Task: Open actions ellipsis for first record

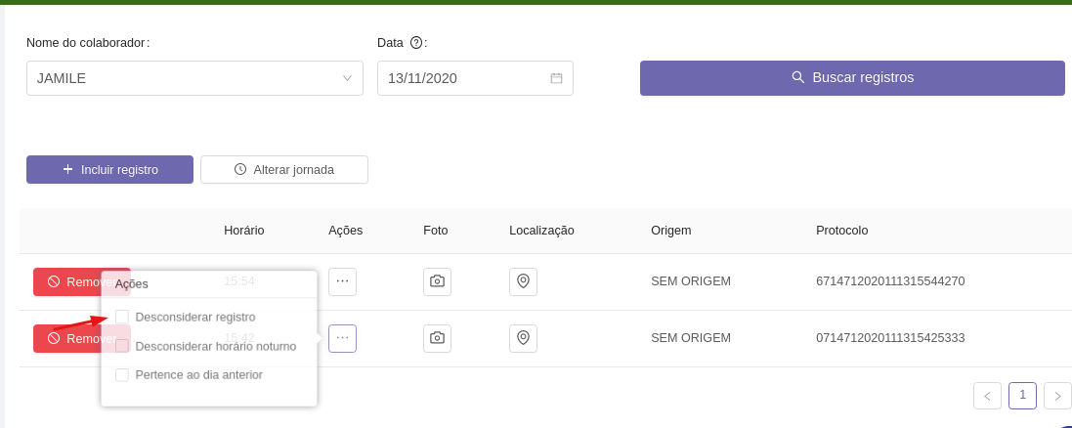Action: tap(342, 281)
